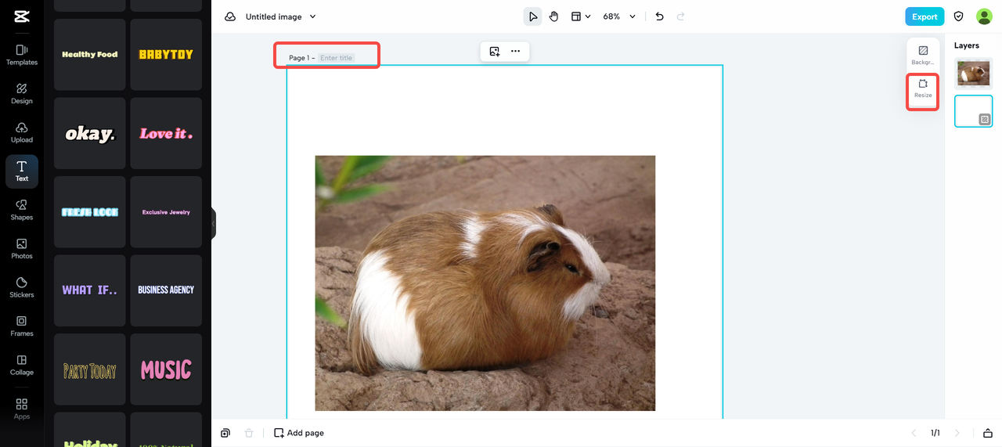The height and width of the screenshot is (447, 1002).
Task: Open the Upload sidebar tab
Action: 22,132
